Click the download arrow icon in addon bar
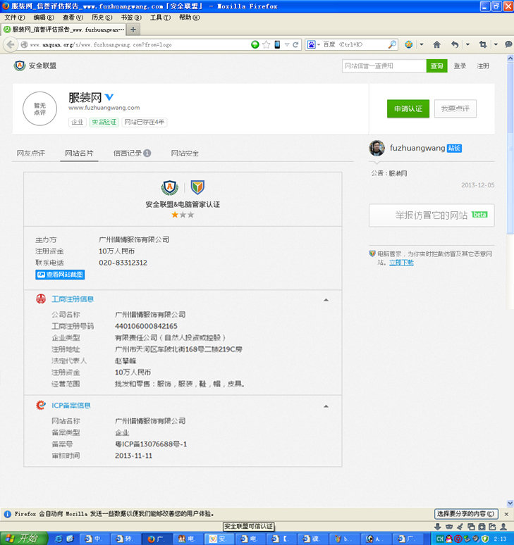Screen dimensions: 514x545 coord(438,527)
